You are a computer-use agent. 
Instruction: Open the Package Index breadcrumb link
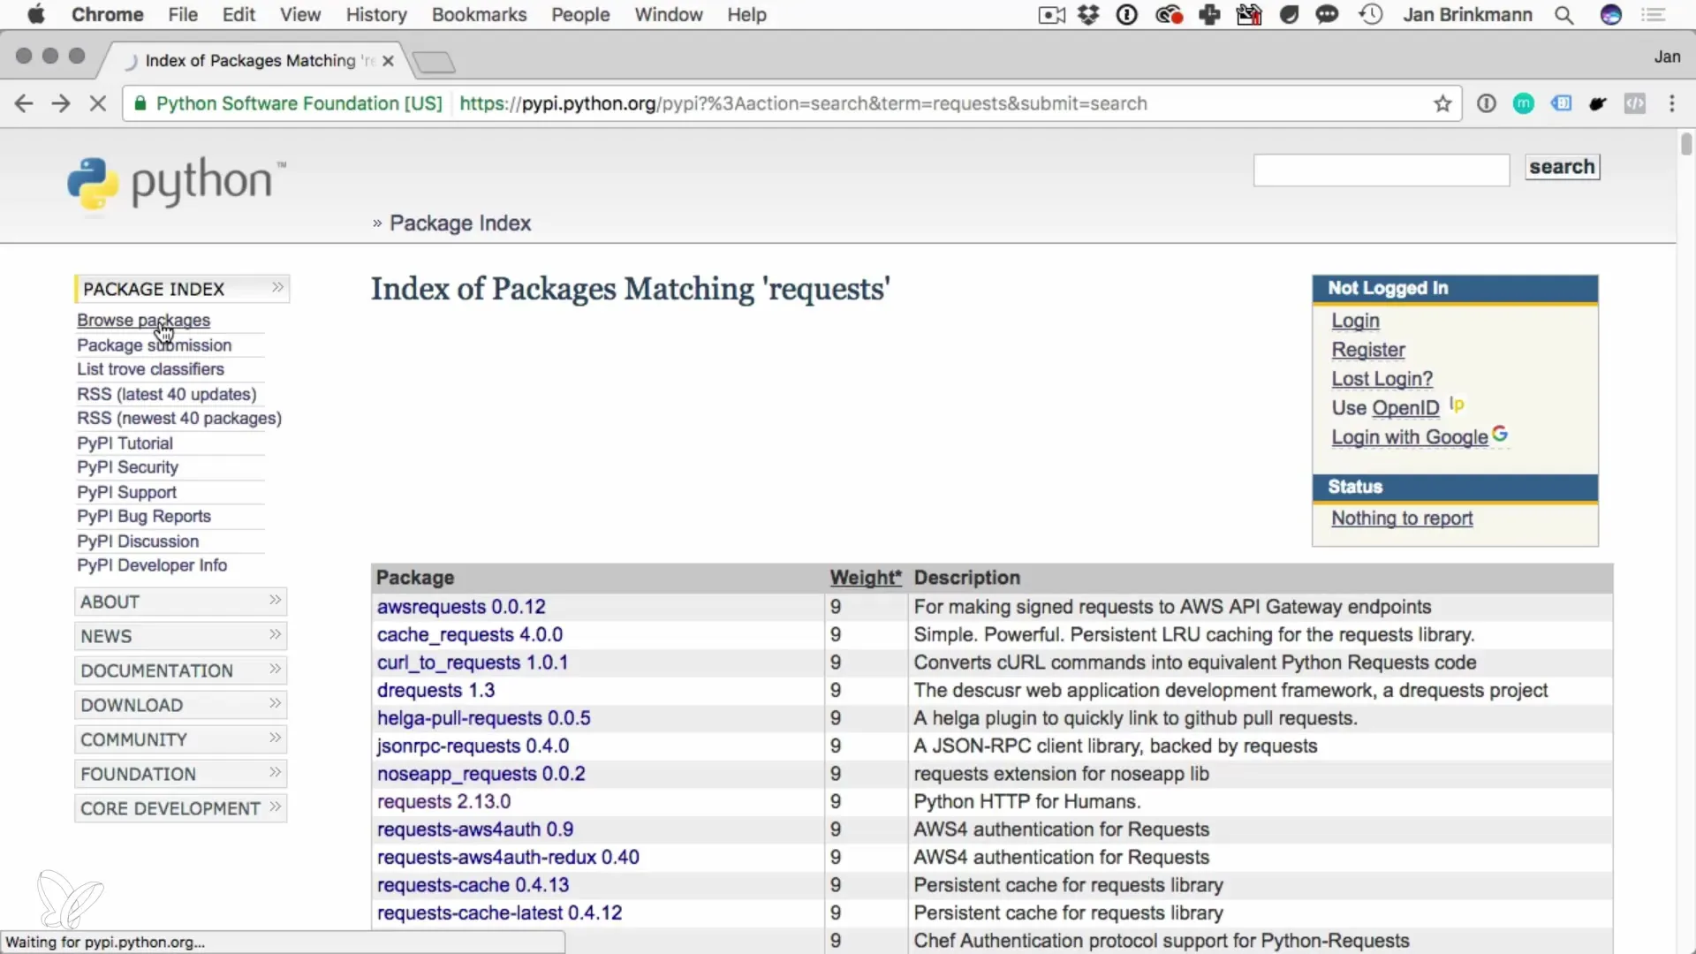point(460,223)
